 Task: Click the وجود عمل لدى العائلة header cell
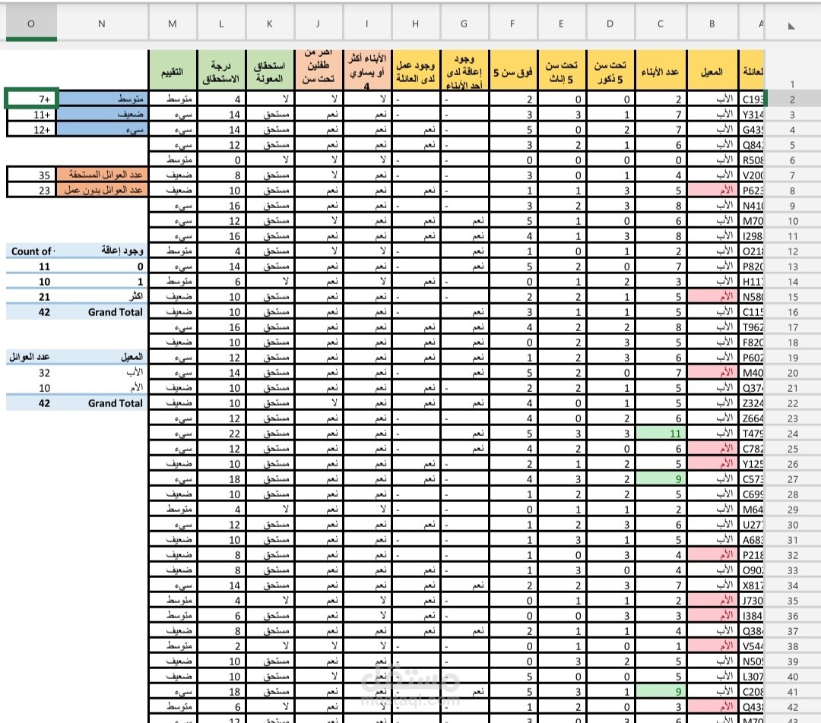click(x=415, y=71)
